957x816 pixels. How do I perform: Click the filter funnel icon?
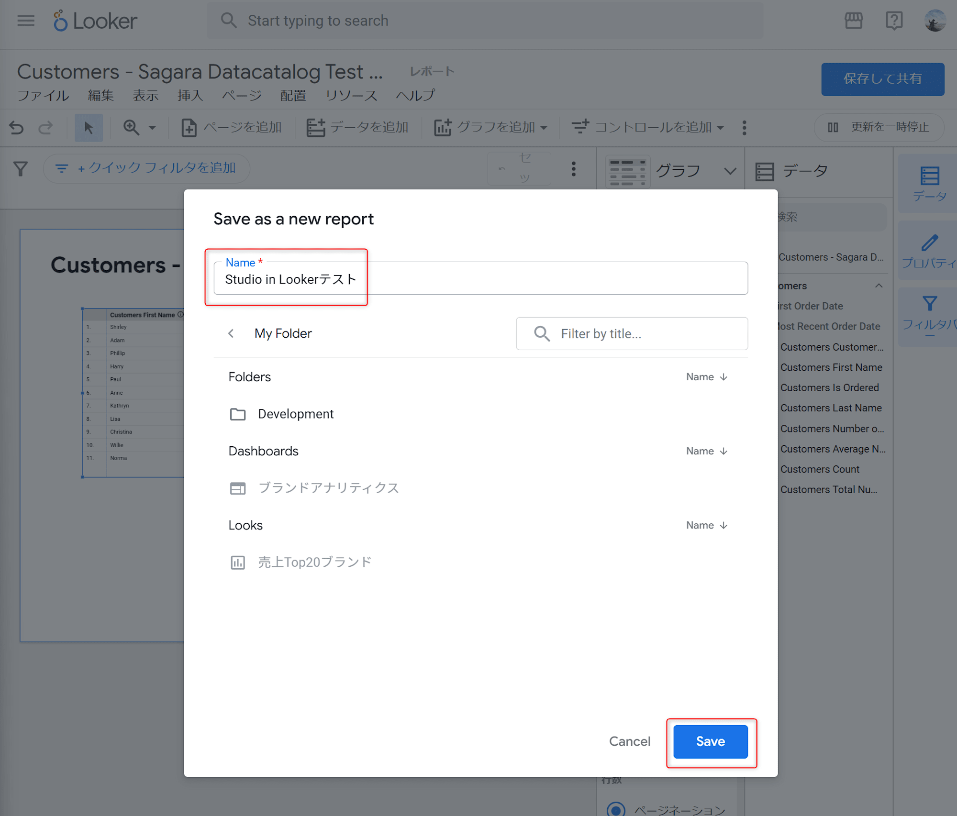point(21,168)
